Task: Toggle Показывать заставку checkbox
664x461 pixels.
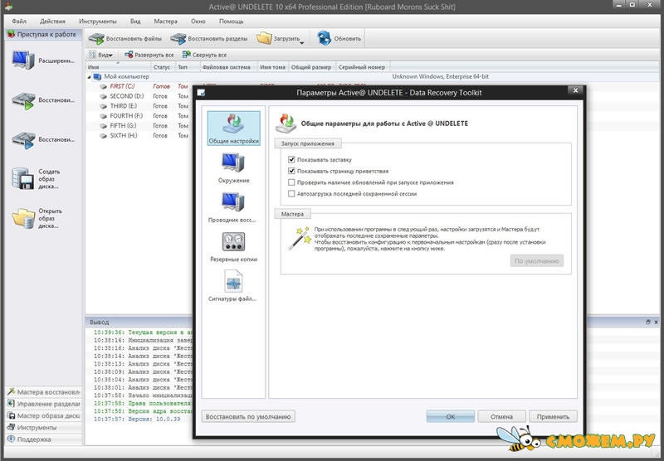Action: tap(291, 159)
